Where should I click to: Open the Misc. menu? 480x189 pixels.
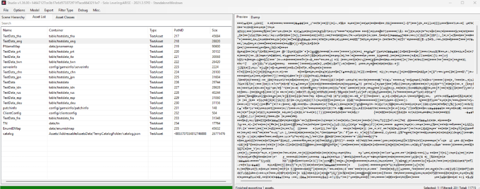point(97,10)
